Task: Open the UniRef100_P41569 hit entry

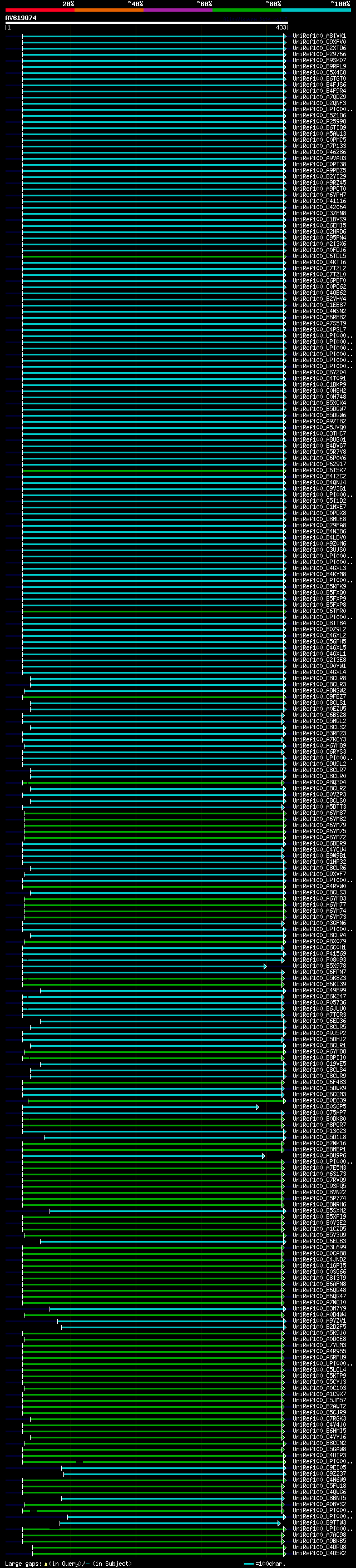Action: click(x=319, y=954)
